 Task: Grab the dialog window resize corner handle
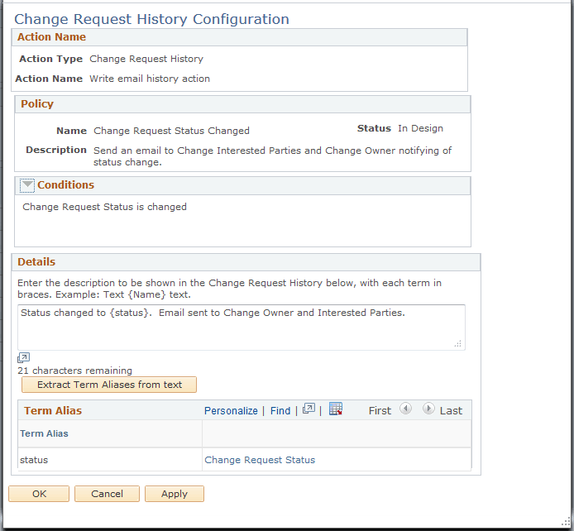coord(566,521)
